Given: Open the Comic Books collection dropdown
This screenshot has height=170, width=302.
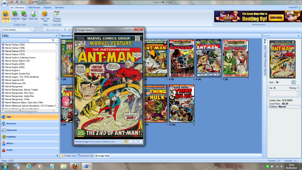Looking at the screenshot, I should coord(17,30).
